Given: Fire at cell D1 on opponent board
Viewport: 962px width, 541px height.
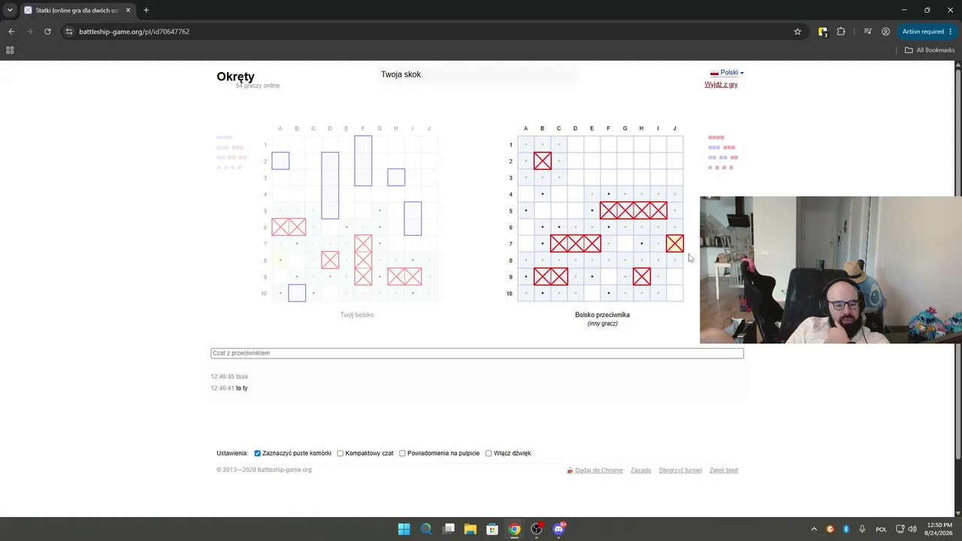Looking at the screenshot, I should (576, 144).
